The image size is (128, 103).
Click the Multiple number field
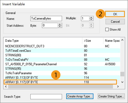[x=85, y=18]
